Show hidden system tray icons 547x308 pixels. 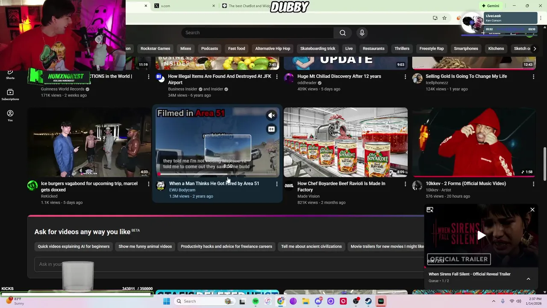(x=494, y=301)
